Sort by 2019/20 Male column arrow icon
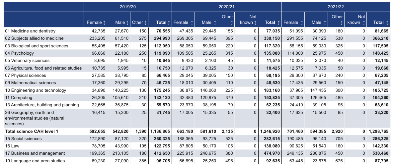Image resolution: width=394 pixels, height=164 pixels. (128, 23)
